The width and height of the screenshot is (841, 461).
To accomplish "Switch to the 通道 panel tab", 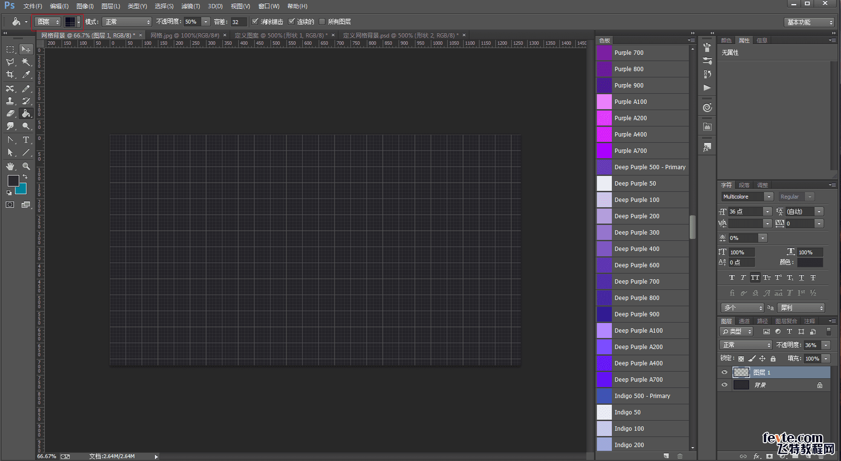I will pos(744,321).
